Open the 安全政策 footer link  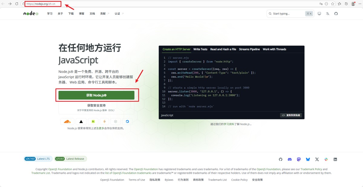[x=257, y=180]
